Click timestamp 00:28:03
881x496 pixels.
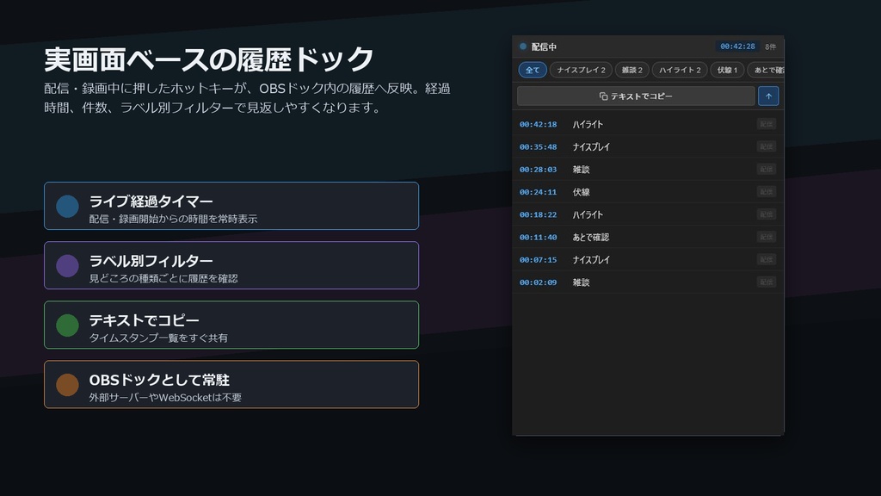pyautogui.click(x=539, y=170)
